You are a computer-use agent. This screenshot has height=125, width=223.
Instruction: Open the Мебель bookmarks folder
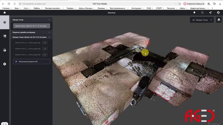click(38, 8)
